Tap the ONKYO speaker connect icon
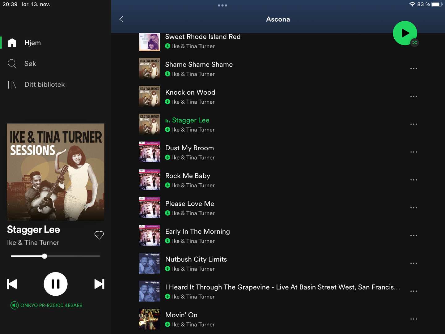 [x=15, y=305]
